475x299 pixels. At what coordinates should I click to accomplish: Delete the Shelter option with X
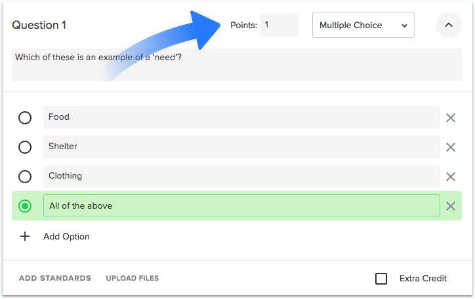[451, 147]
